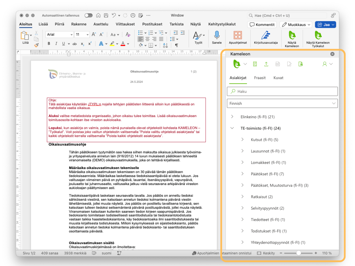Toggle Italic formatting
Viewport: 355px width, 266px height.
click(x=56, y=44)
